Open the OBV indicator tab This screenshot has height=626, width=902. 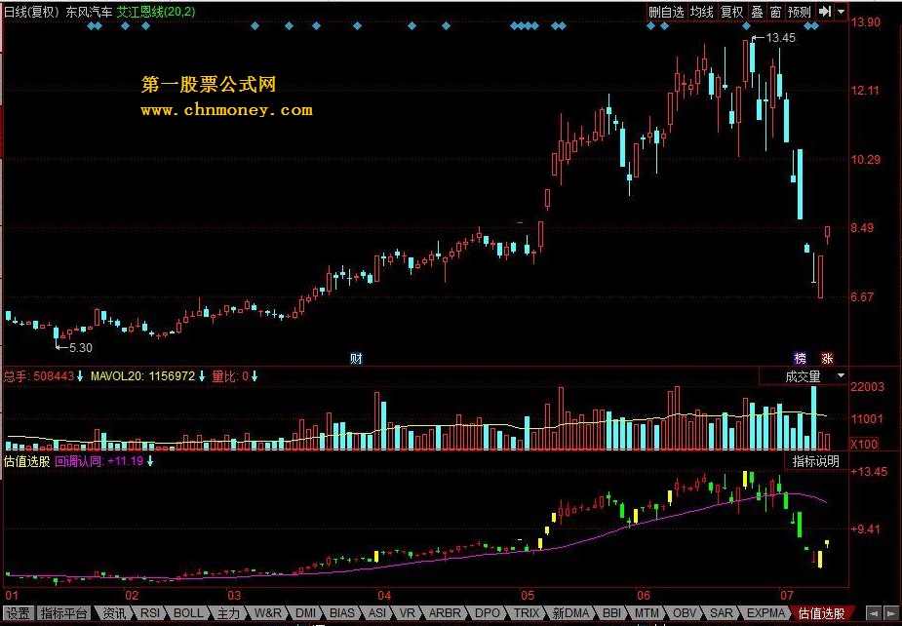pos(684,613)
